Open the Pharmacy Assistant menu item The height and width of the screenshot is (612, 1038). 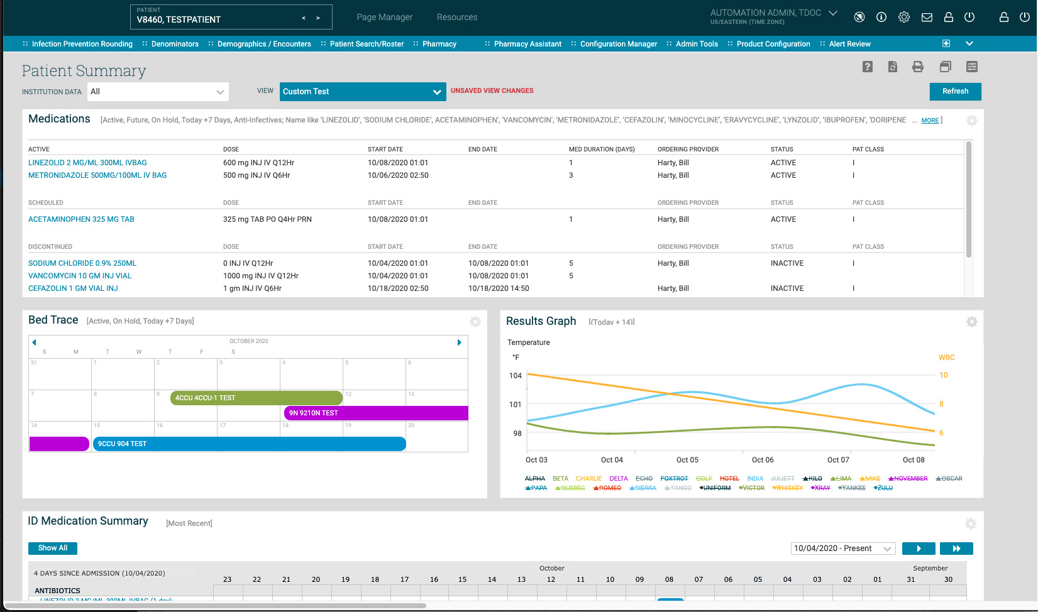tap(527, 44)
